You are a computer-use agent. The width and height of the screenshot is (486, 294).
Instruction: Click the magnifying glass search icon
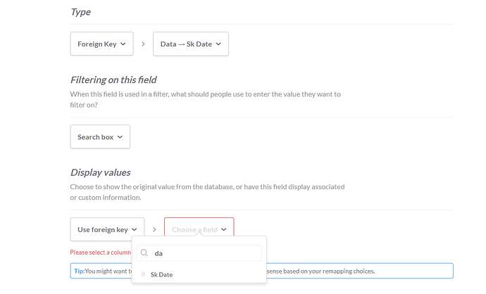[x=144, y=253]
